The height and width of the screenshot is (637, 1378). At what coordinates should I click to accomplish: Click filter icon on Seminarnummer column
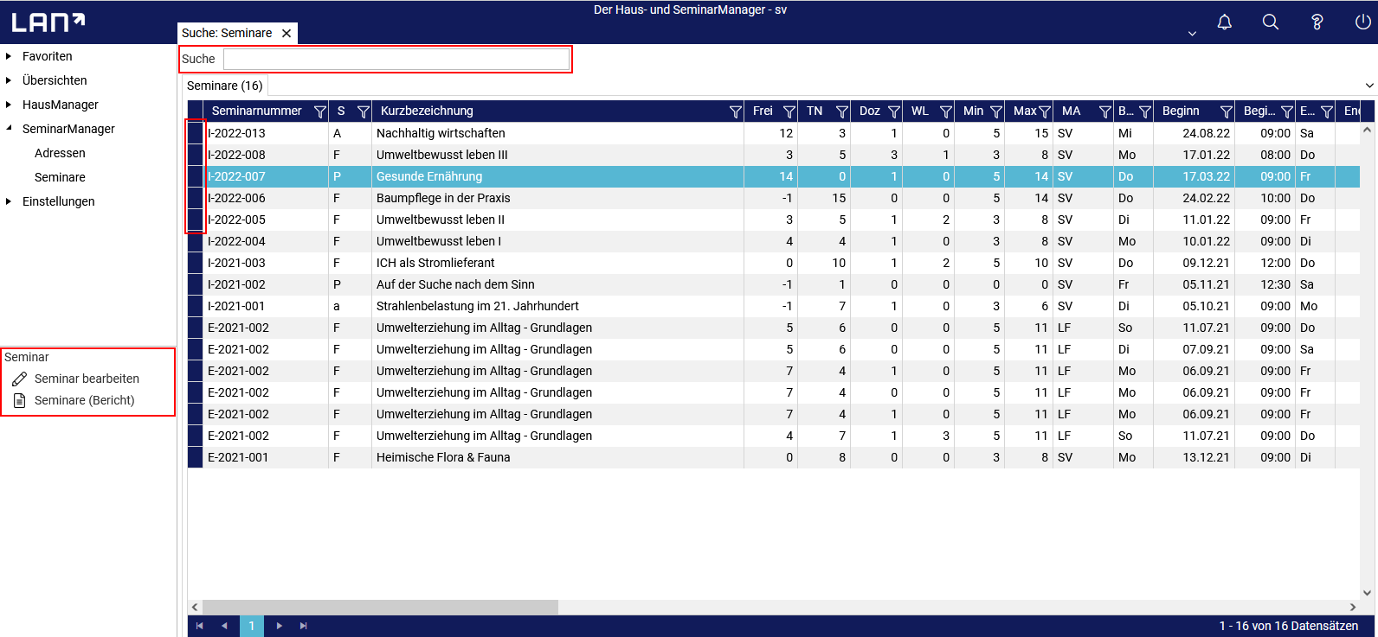click(x=320, y=111)
